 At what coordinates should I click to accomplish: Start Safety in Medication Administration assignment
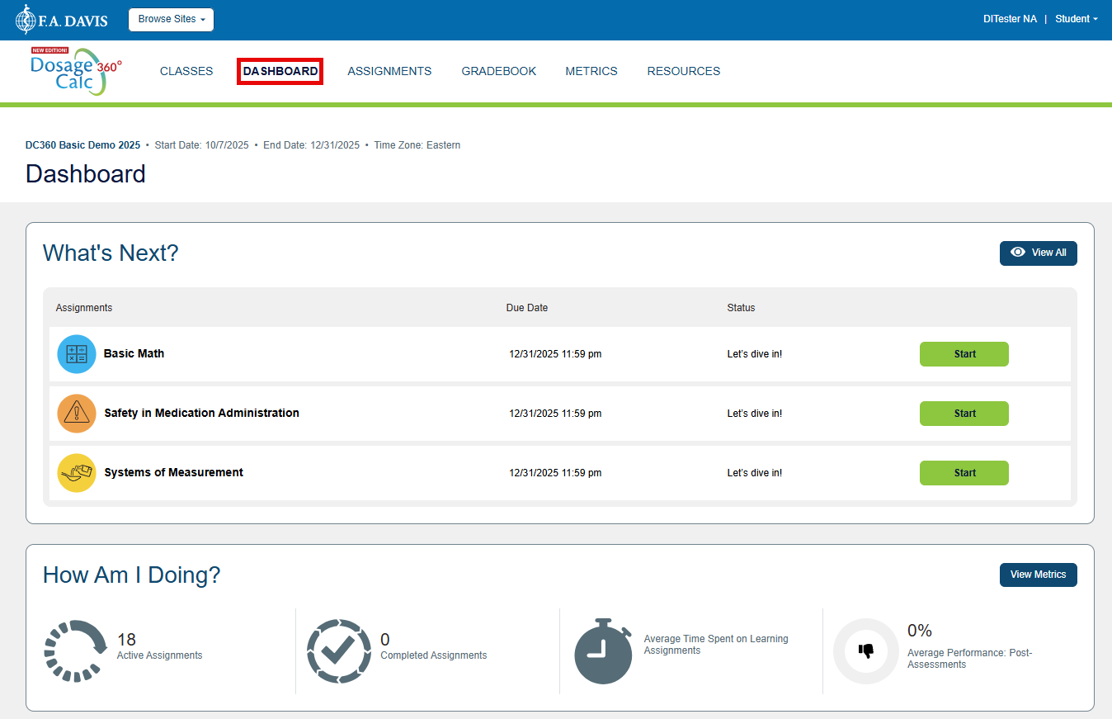pos(964,414)
